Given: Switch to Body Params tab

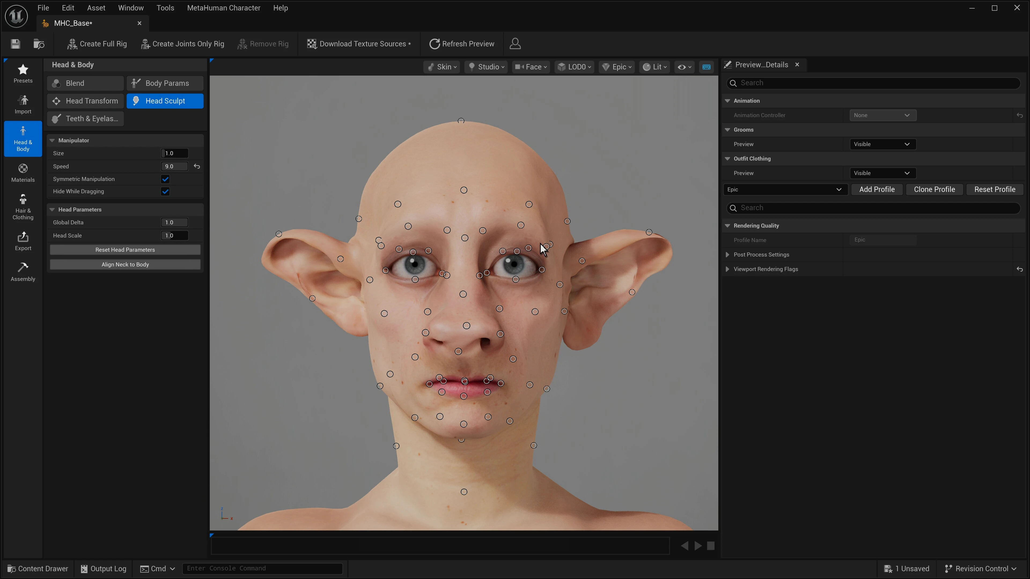Looking at the screenshot, I should 165,83.
